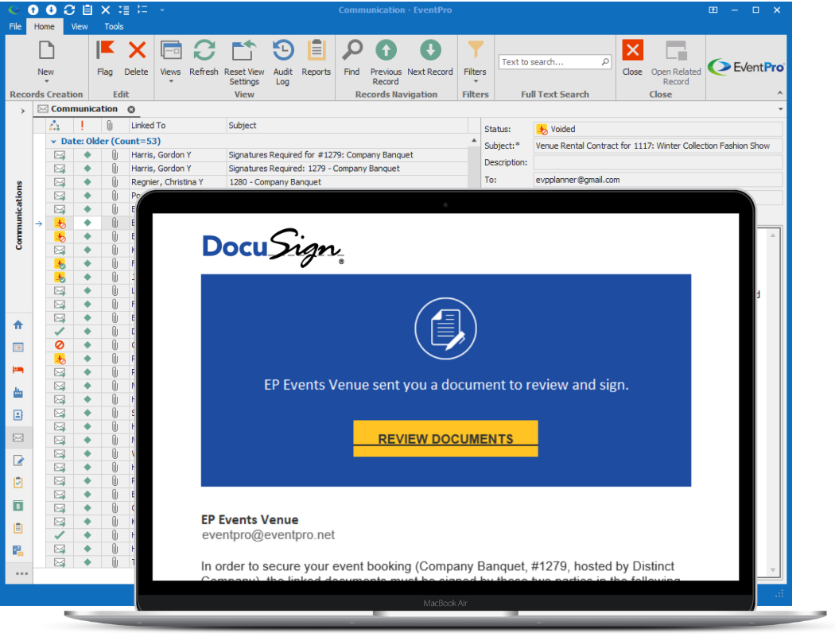Viewport: 835px width, 637px height.
Task: Open the clipboard checkmark tasks sidebar icon
Action: point(18,483)
